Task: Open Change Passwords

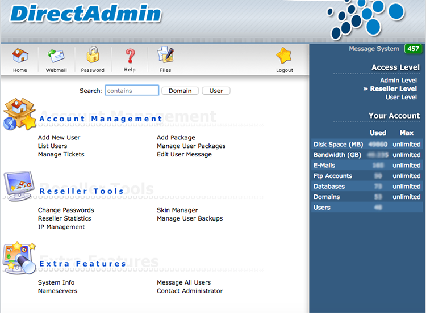Action: 66,210
